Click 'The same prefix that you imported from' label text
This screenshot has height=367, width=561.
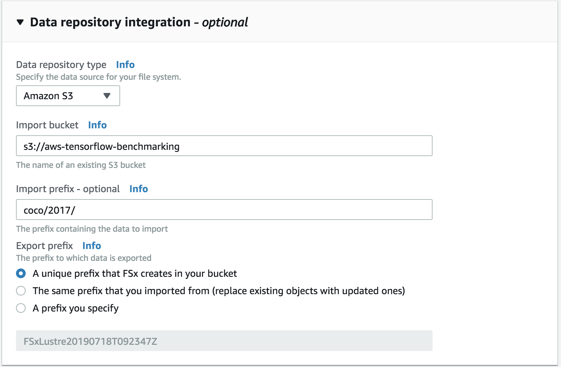[x=219, y=291]
